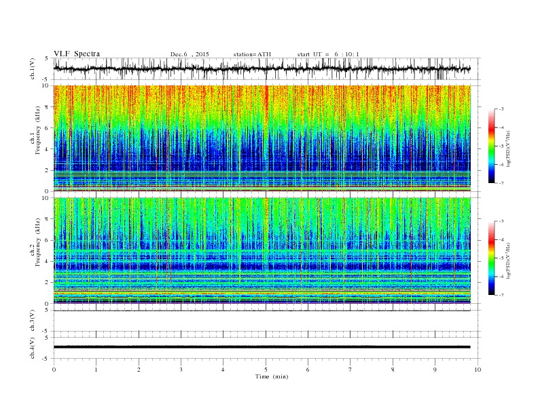Viewport: 538px width, 415px height.
Task: Click ch.2 frequency axis tick "4"
Action: click(47, 261)
